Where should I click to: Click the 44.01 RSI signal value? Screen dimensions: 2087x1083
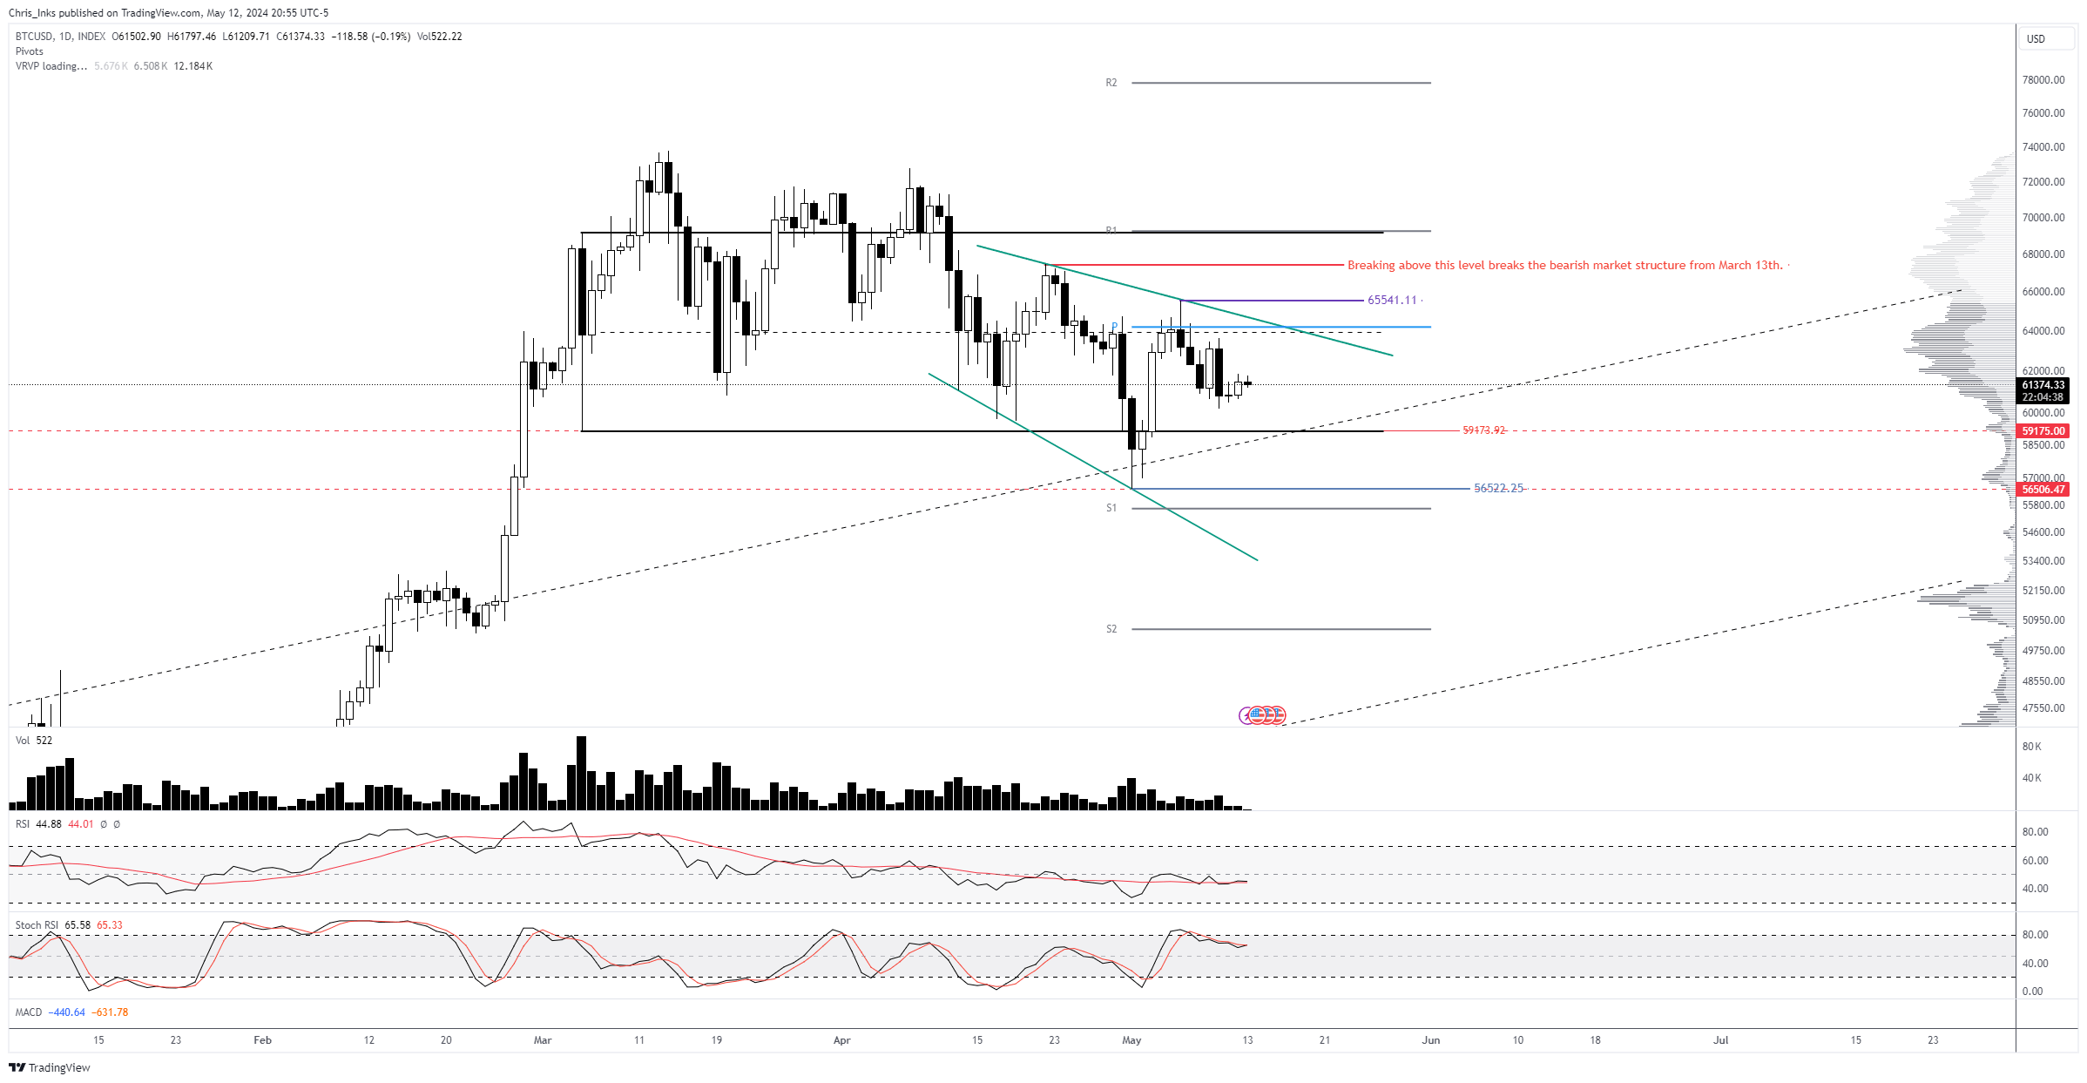(x=81, y=824)
